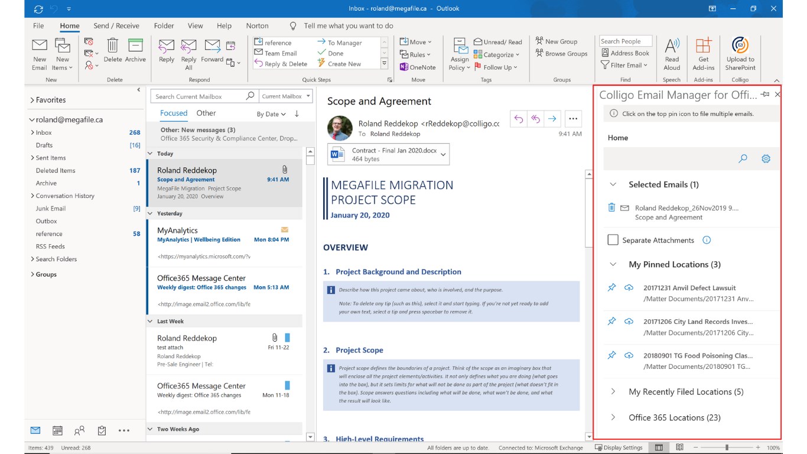
Task: Click Forward in the ribbon Respond group
Action: (x=212, y=50)
